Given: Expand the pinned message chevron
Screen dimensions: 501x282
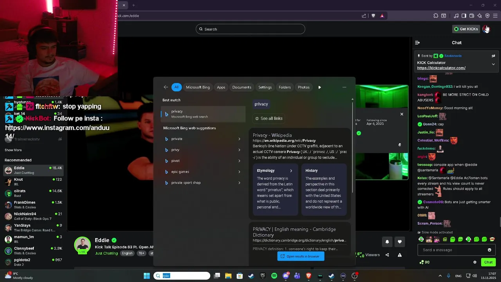Looking at the screenshot, I should [x=493, y=64].
